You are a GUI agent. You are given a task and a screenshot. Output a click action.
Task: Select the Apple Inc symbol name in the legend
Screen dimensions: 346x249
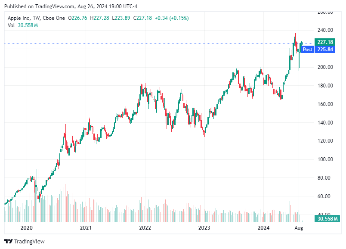(x=19, y=19)
